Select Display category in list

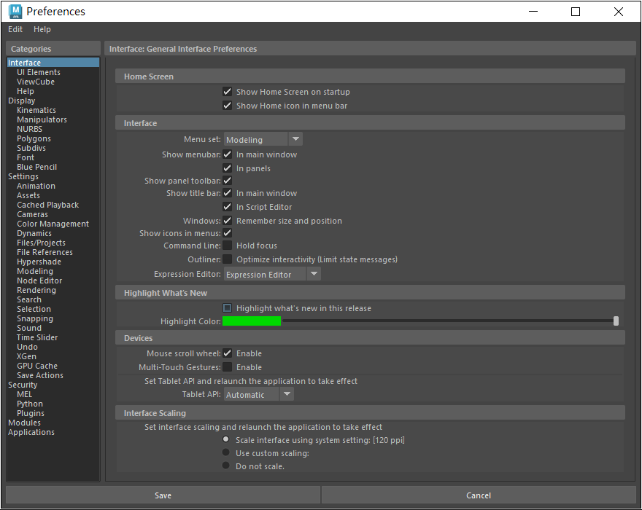click(22, 101)
